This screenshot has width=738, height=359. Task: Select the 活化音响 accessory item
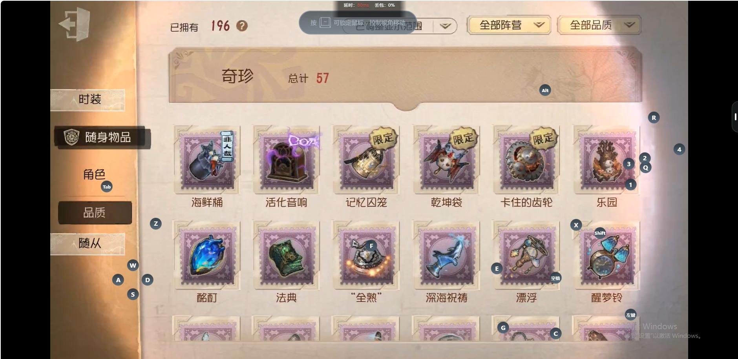[x=286, y=160]
